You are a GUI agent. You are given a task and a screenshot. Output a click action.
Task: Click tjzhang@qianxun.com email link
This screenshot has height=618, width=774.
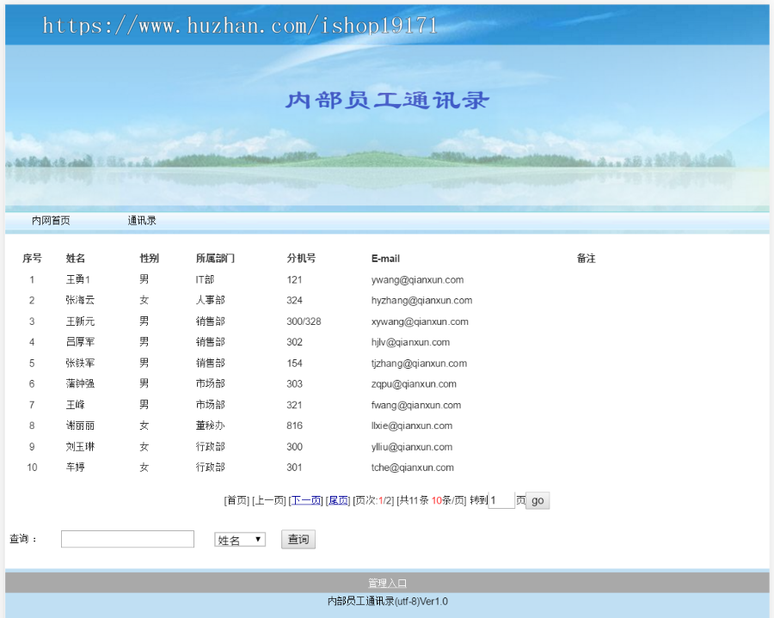[x=421, y=363]
